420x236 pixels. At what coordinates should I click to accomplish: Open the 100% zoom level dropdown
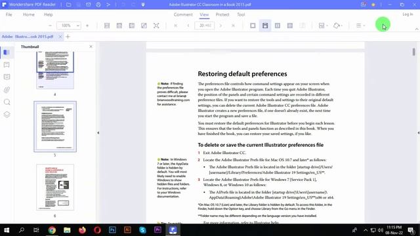pos(77,26)
